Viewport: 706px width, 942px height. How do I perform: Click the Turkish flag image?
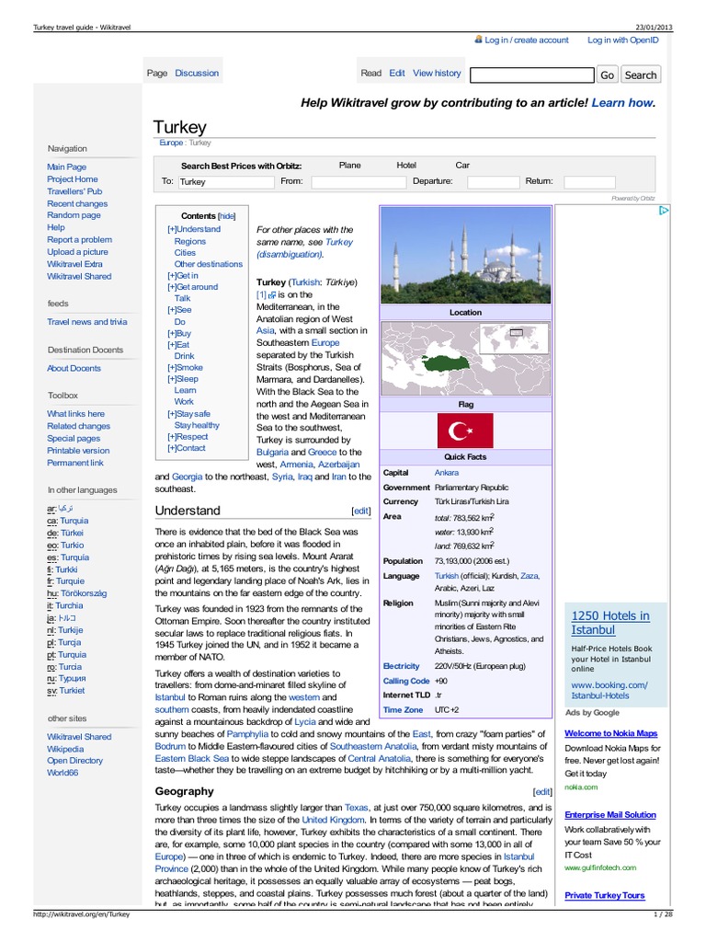[x=465, y=431]
